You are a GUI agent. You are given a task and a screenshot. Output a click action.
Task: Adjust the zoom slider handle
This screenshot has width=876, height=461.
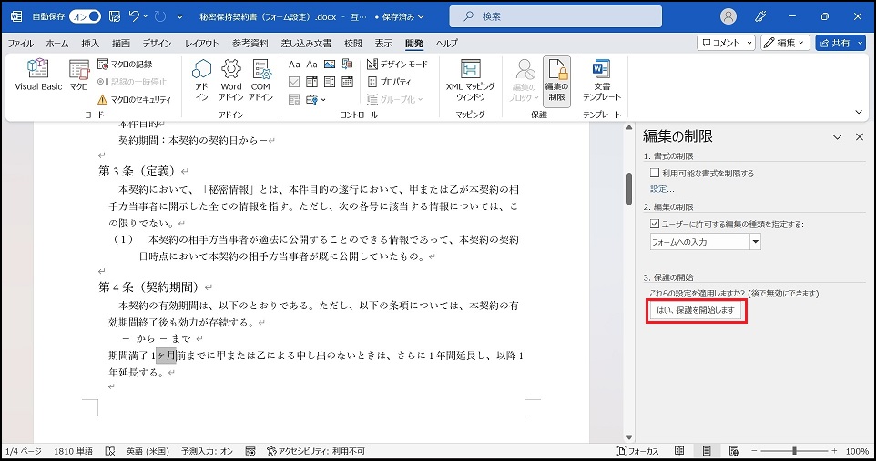794,450
